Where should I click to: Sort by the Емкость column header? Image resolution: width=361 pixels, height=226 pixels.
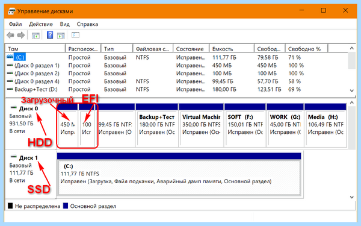tap(232, 49)
